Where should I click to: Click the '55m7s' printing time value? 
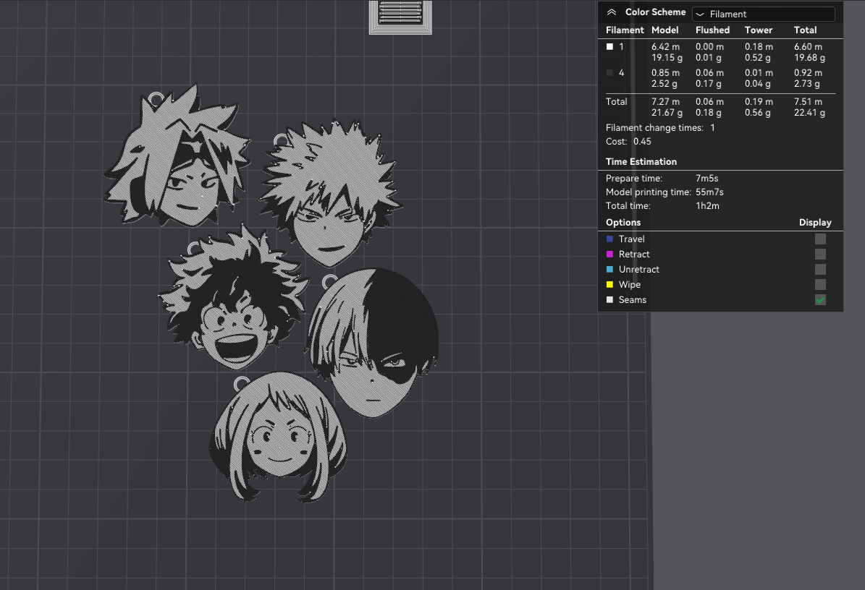coord(709,192)
